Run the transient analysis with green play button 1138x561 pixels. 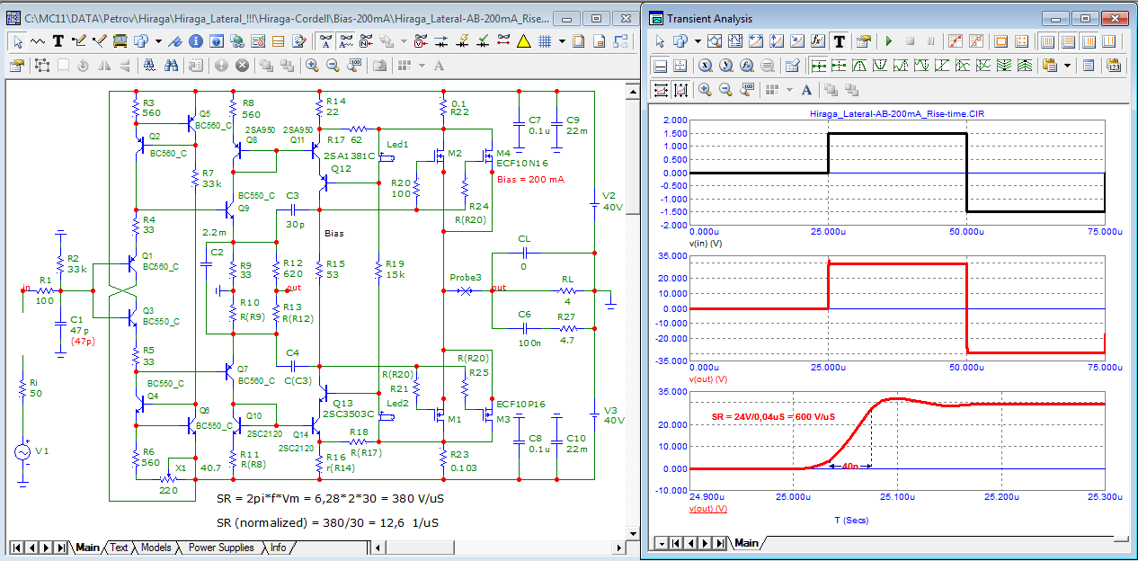889,41
